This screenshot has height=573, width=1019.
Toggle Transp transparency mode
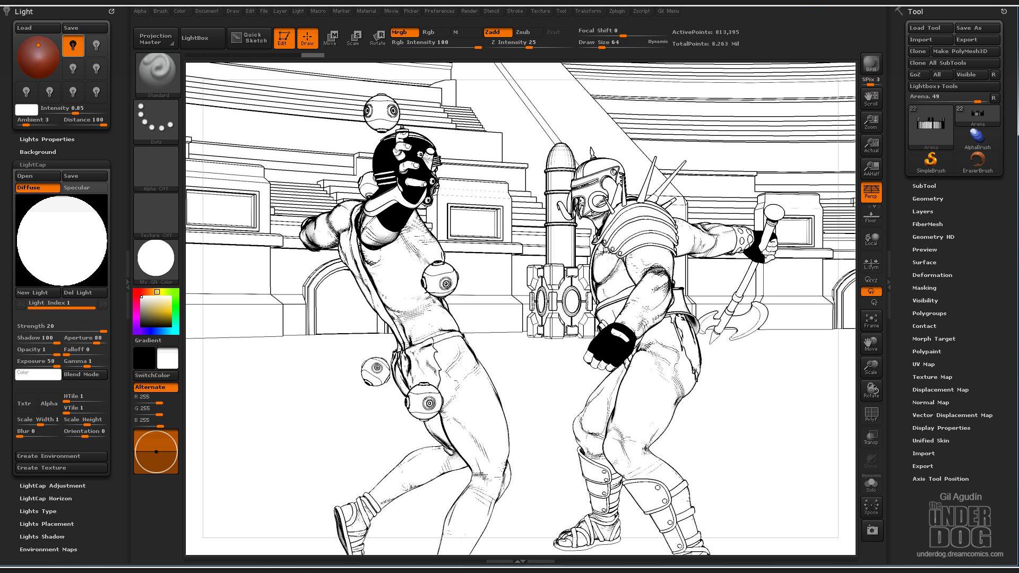coord(871,437)
